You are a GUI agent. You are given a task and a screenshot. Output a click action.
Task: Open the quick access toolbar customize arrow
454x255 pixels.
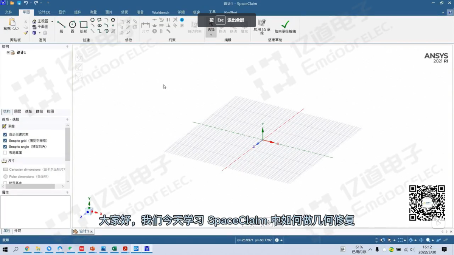[48, 3]
